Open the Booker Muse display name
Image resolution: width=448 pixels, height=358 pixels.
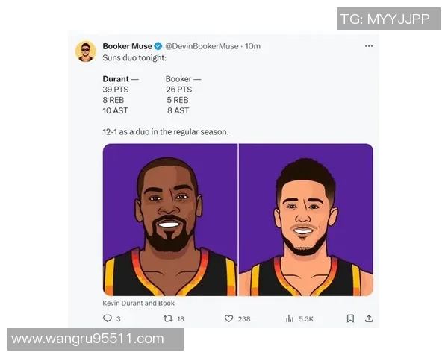[127, 46]
